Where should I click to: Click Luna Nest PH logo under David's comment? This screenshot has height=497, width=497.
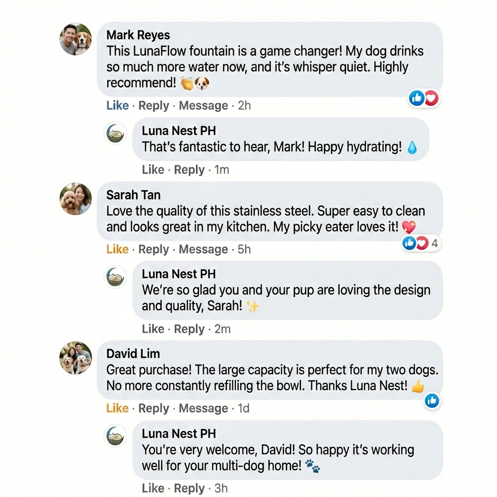(116, 436)
